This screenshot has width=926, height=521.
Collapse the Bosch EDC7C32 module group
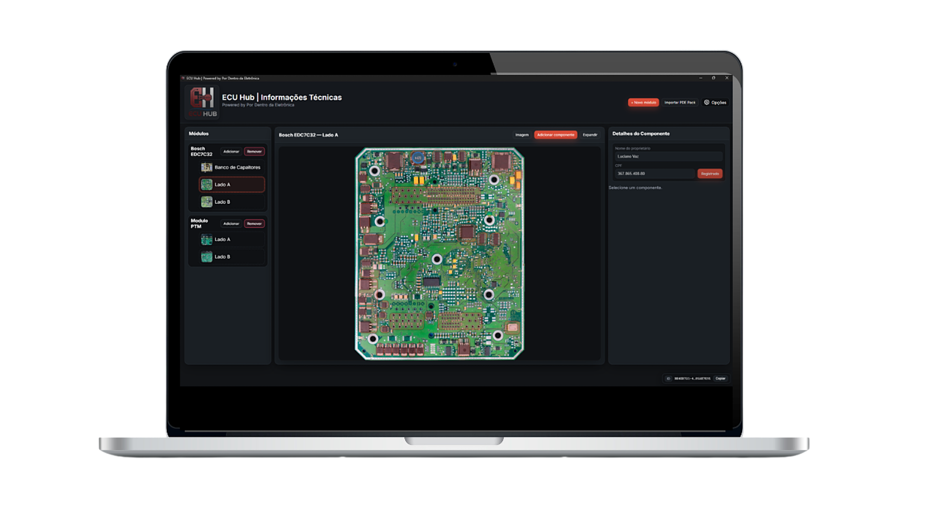click(x=201, y=151)
